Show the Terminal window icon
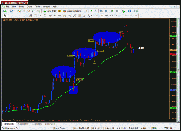The height and width of the screenshot is (131, 181). pyautogui.click(x=34, y=11)
